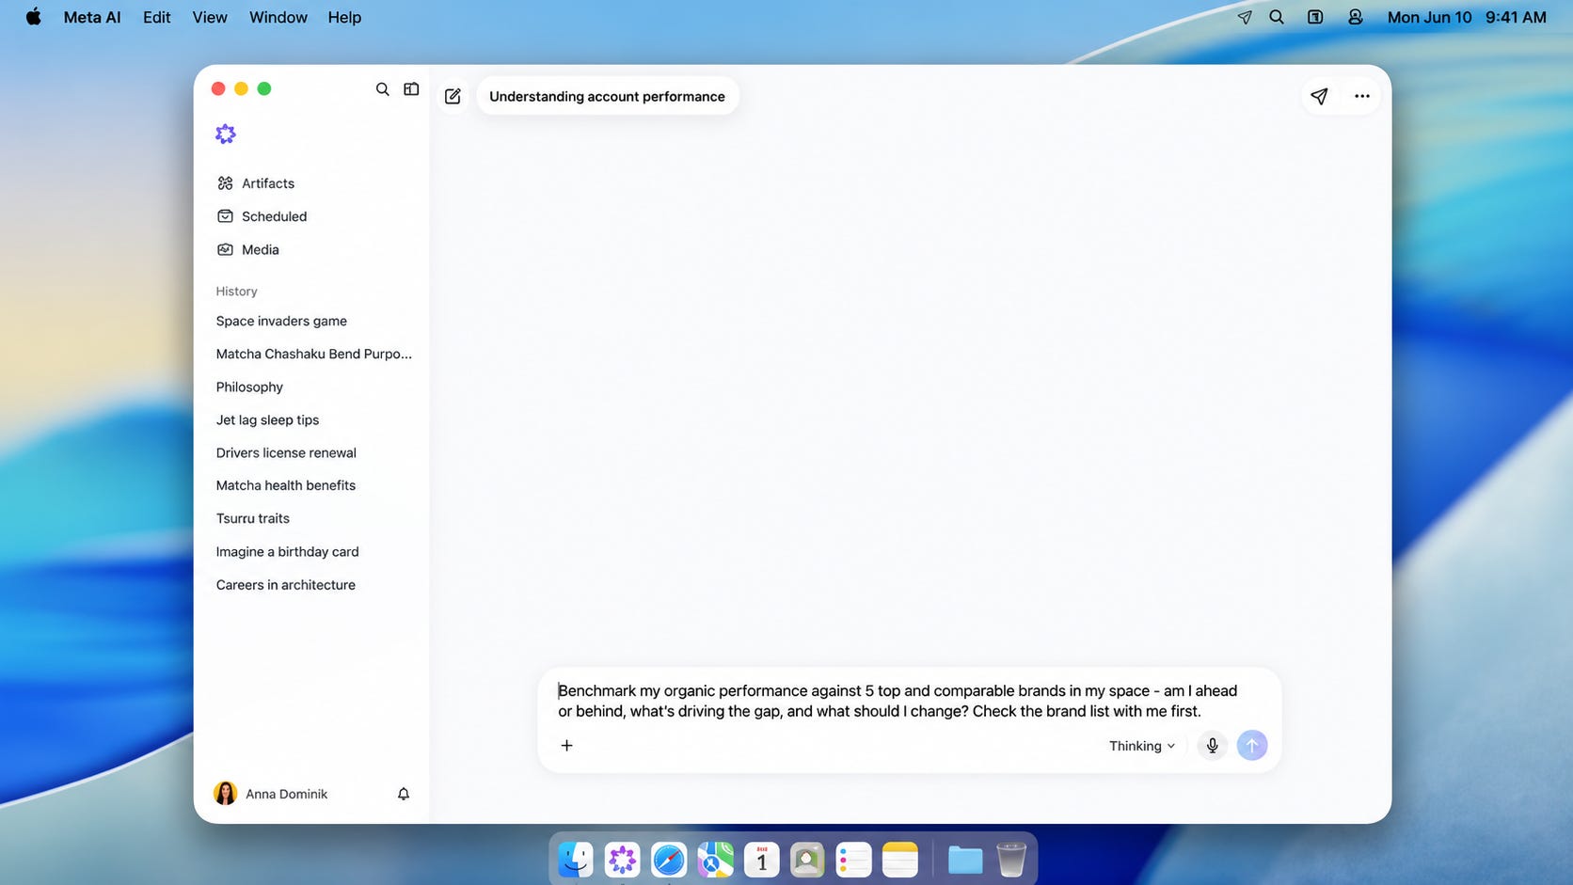Click the search icon in the sidebar
The image size is (1573, 885).
[x=382, y=89]
